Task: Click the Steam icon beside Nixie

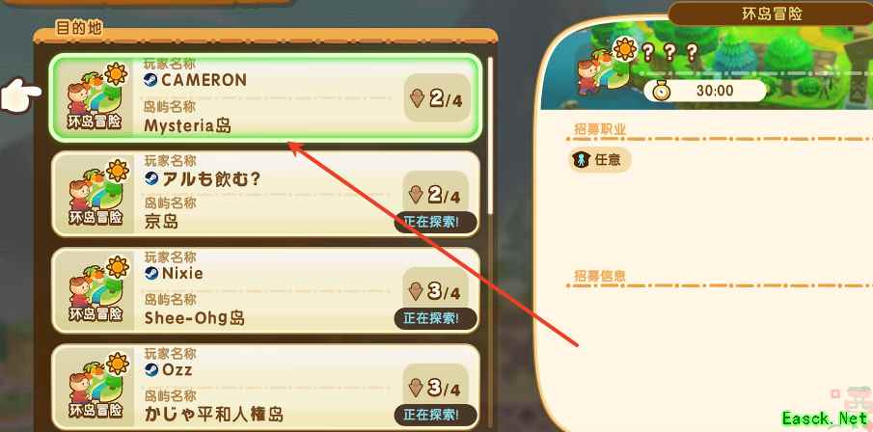Action: pyautogui.click(x=150, y=273)
